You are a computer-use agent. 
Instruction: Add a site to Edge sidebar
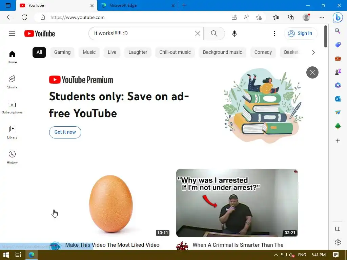pos(338,140)
